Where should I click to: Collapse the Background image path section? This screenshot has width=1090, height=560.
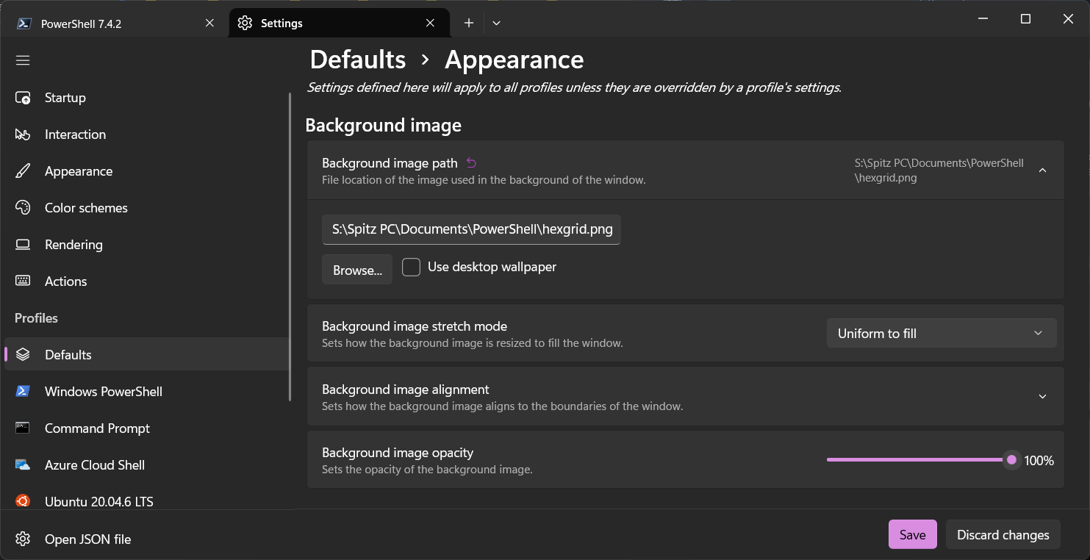[x=1042, y=170]
